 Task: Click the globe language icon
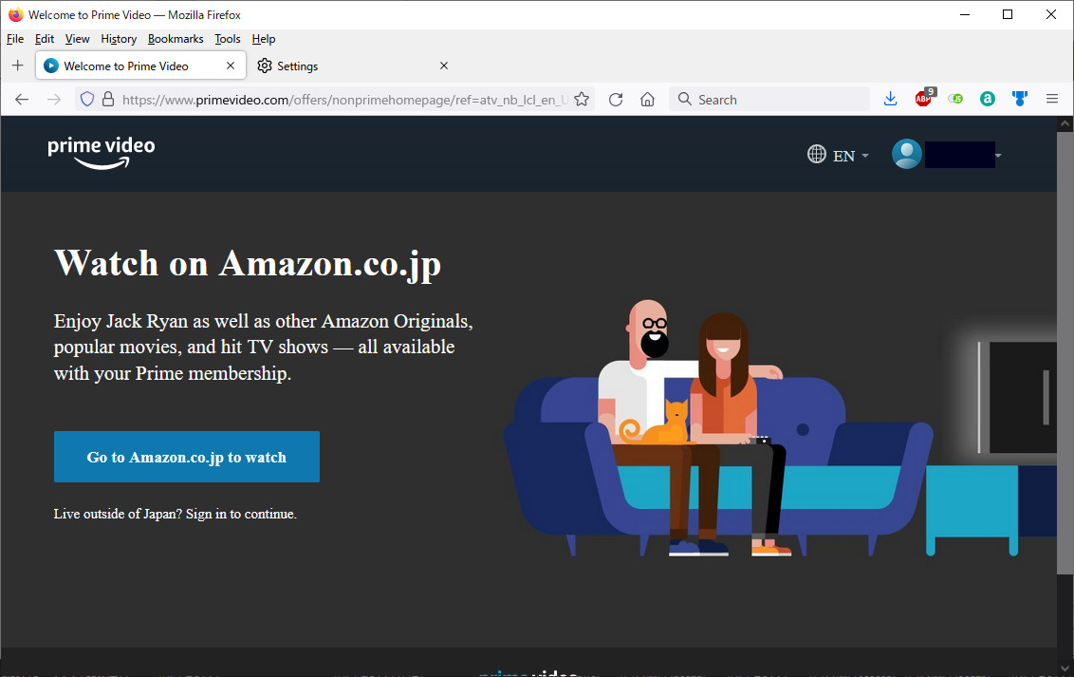pyautogui.click(x=817, y=154)
